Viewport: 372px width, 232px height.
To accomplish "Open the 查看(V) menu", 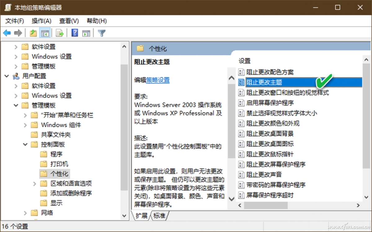I will tap(69, 21).
